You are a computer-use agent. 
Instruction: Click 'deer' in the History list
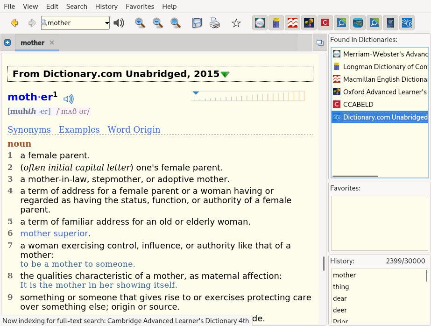pos(340,310)
